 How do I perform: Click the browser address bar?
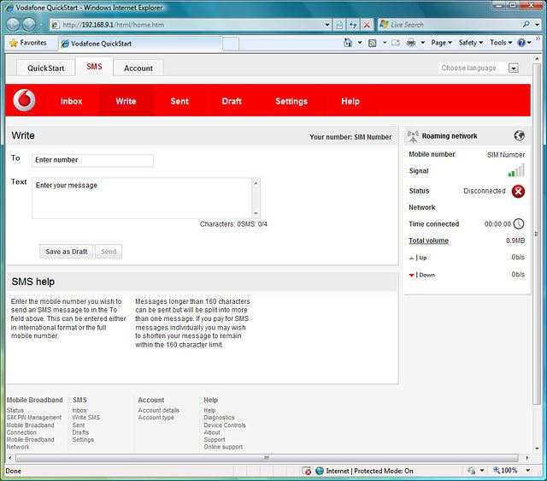click(191, 25)
